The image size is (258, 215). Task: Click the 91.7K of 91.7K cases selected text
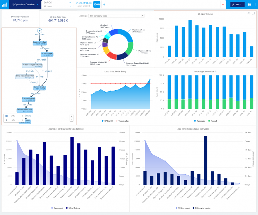[x=84, y=4]
